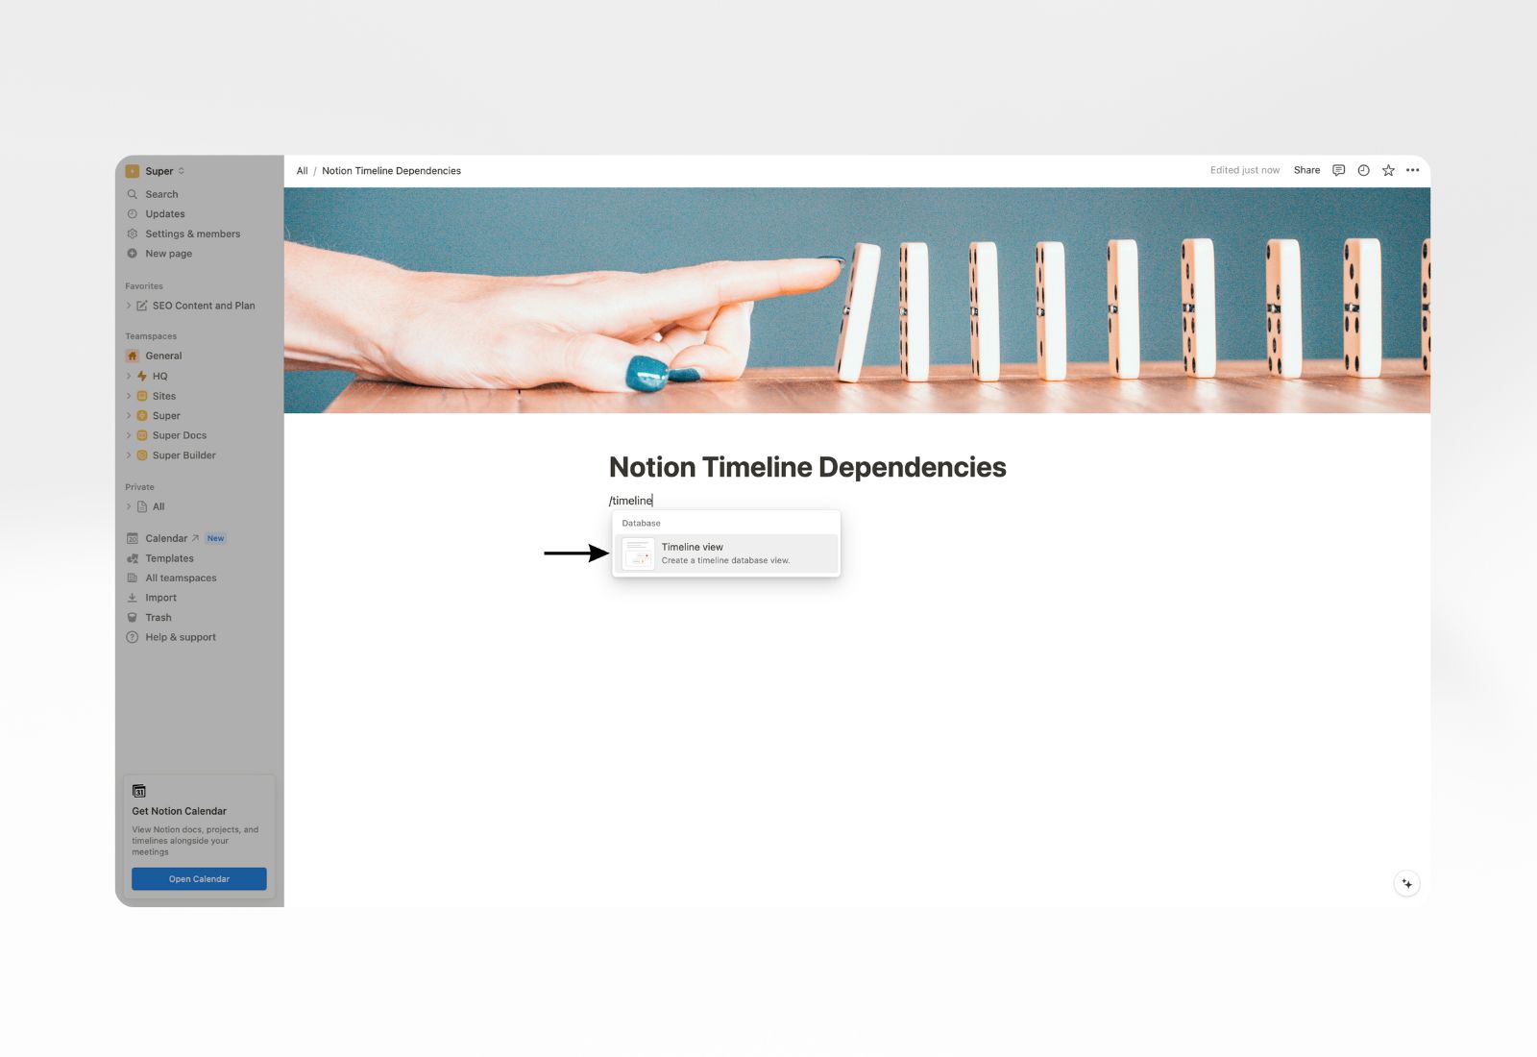
Task: Click the Edited just now text
Action: (1244, 170)
